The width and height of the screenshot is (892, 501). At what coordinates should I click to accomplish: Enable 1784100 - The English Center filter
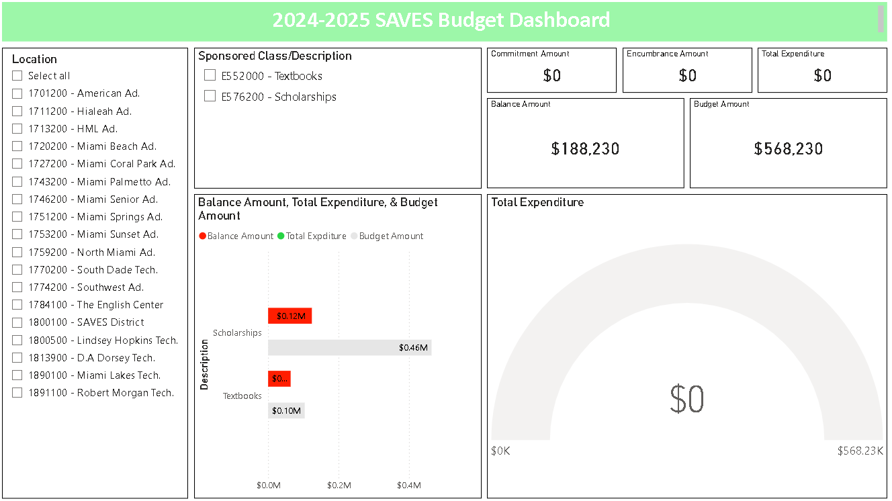(17, 305)
